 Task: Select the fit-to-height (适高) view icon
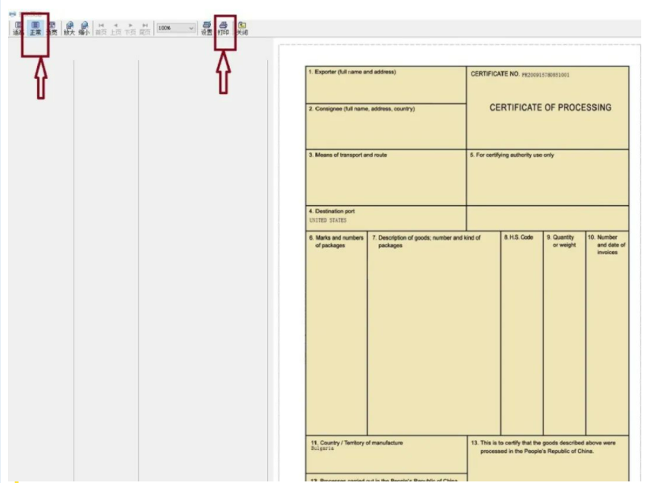click(18, 28)
